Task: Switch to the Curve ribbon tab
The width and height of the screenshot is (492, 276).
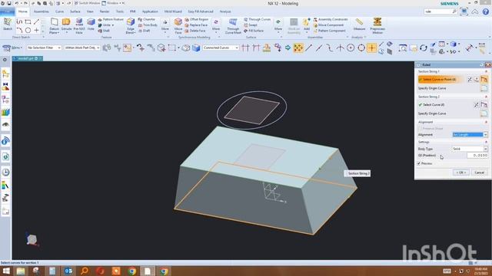Action: tap(59, 11)
